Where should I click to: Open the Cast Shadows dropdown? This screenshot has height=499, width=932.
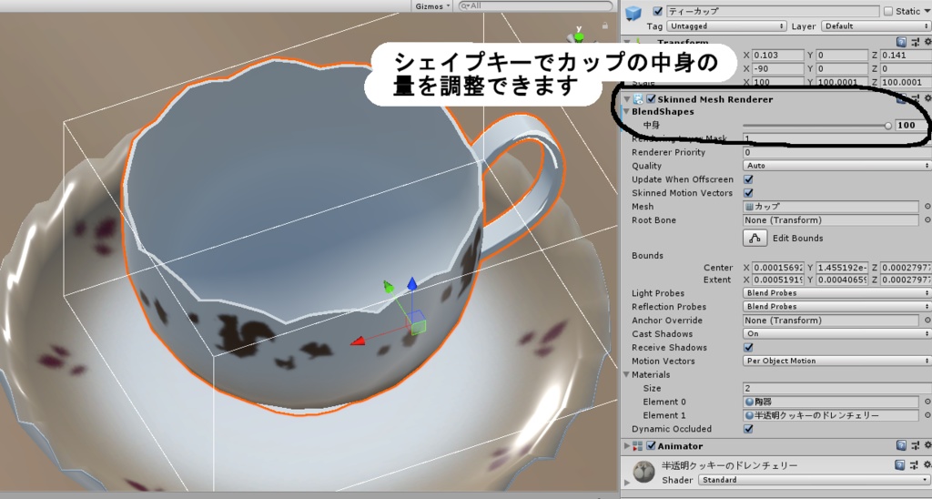836,333
